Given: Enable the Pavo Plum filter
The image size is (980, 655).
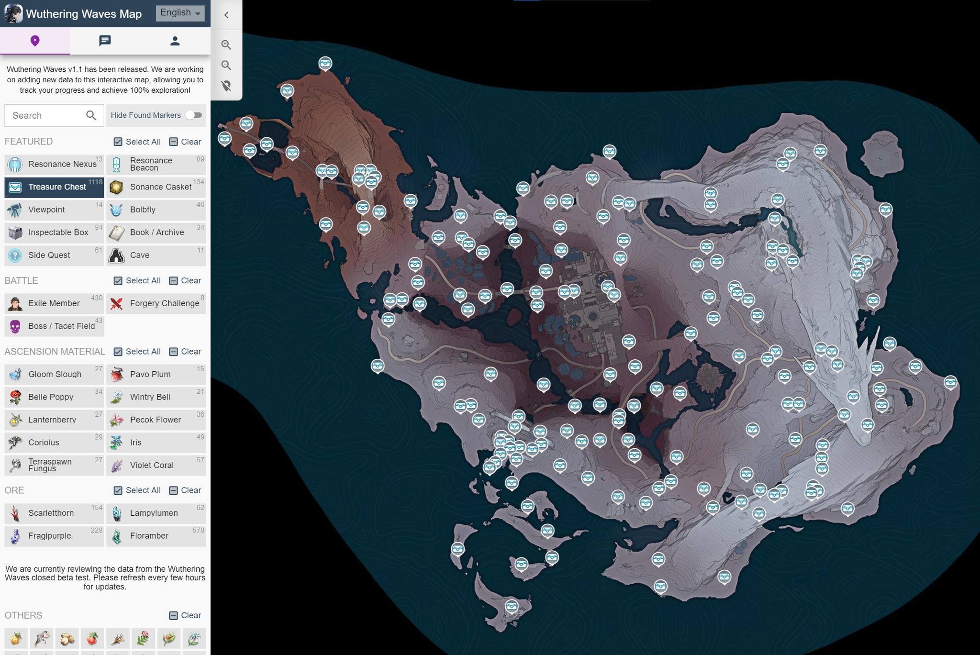Looking at the screenshot, I should 156,374.
